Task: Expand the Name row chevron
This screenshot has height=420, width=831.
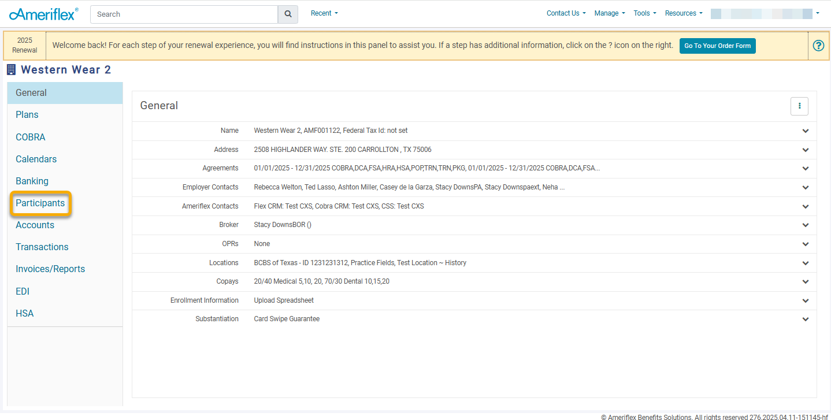Action: 805,131
